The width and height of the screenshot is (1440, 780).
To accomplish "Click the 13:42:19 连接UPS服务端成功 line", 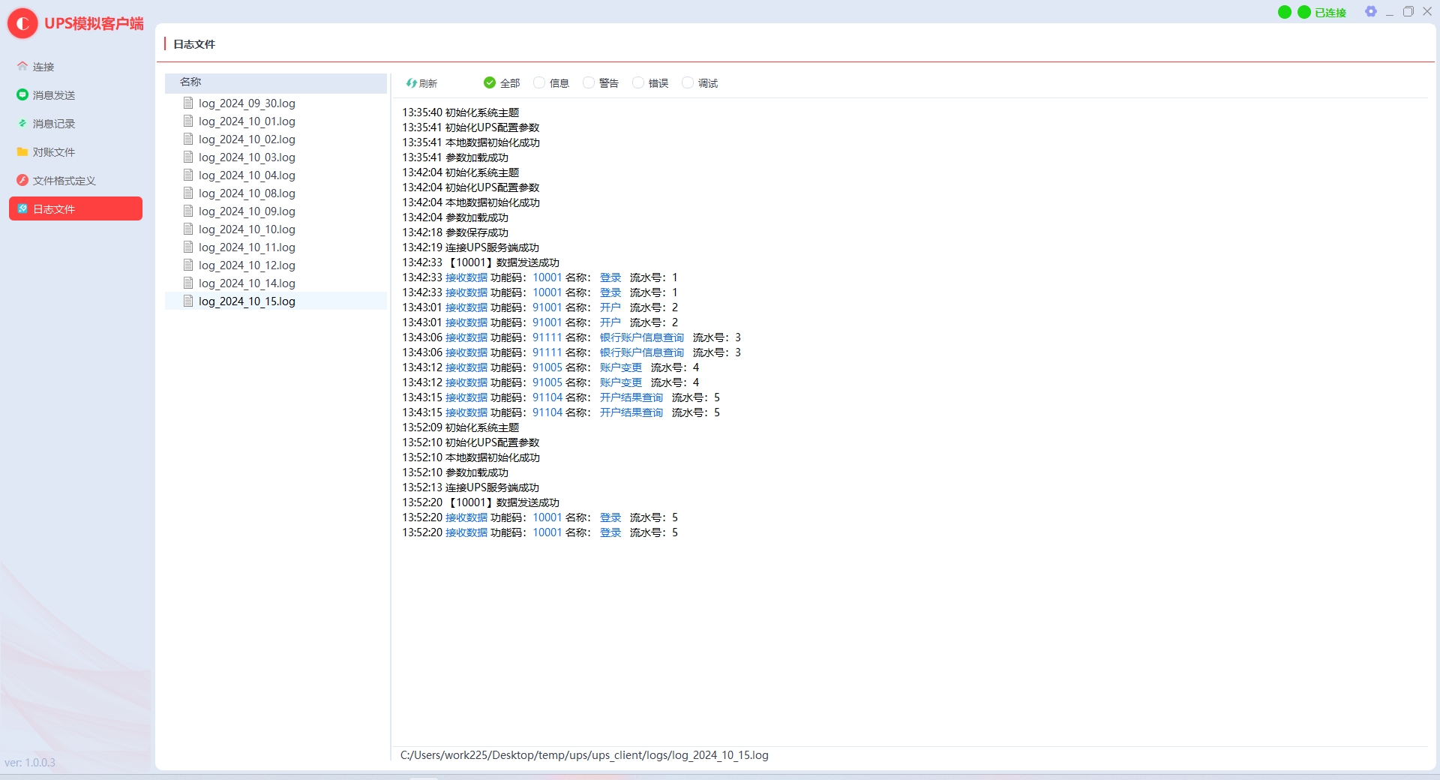I will click(470, 247).
